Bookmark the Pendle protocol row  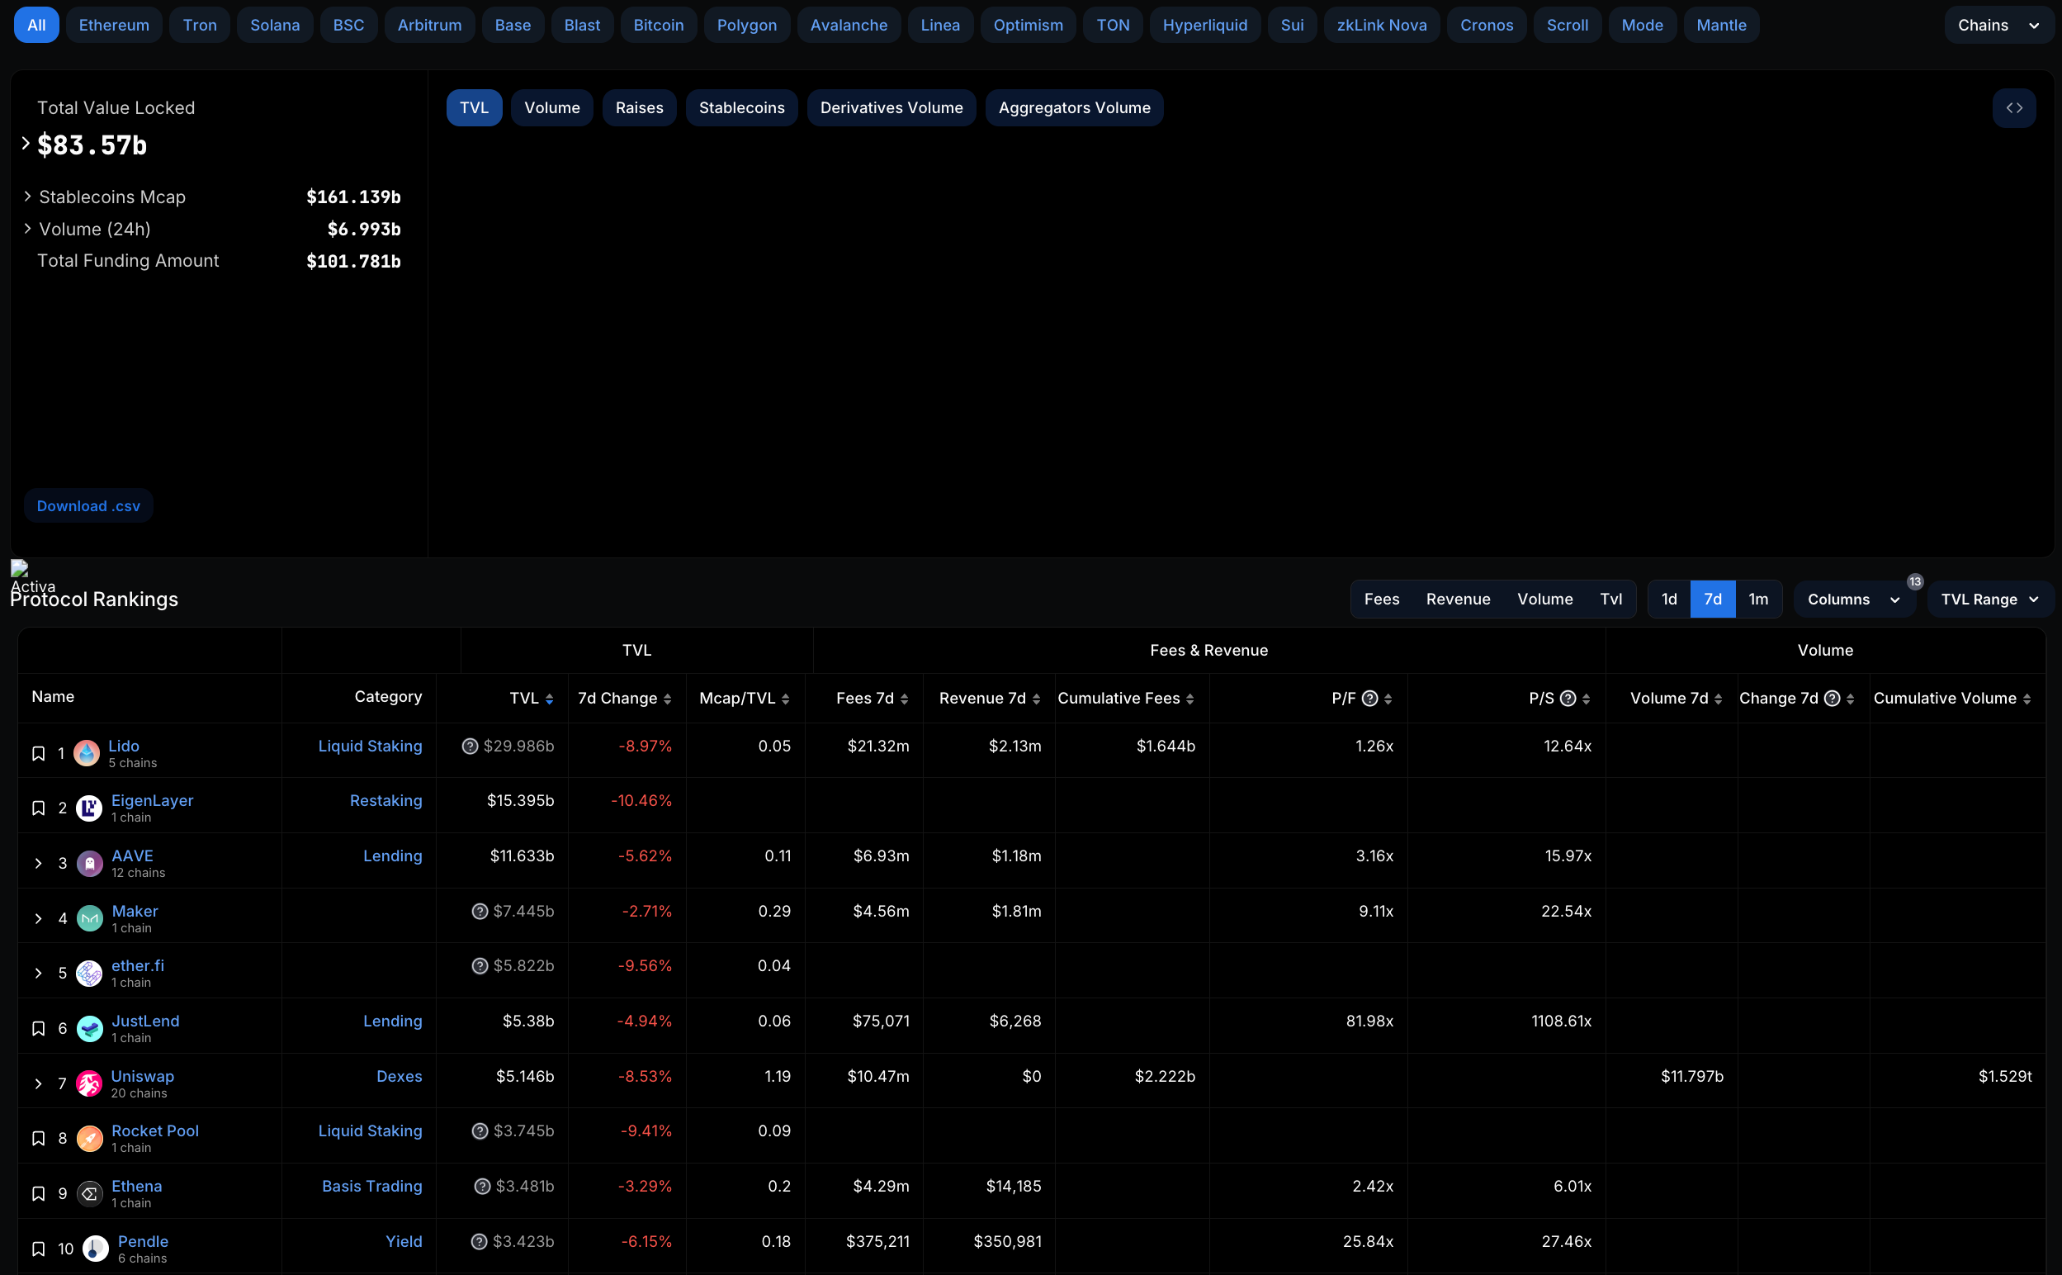click(x=38, y=1249)
